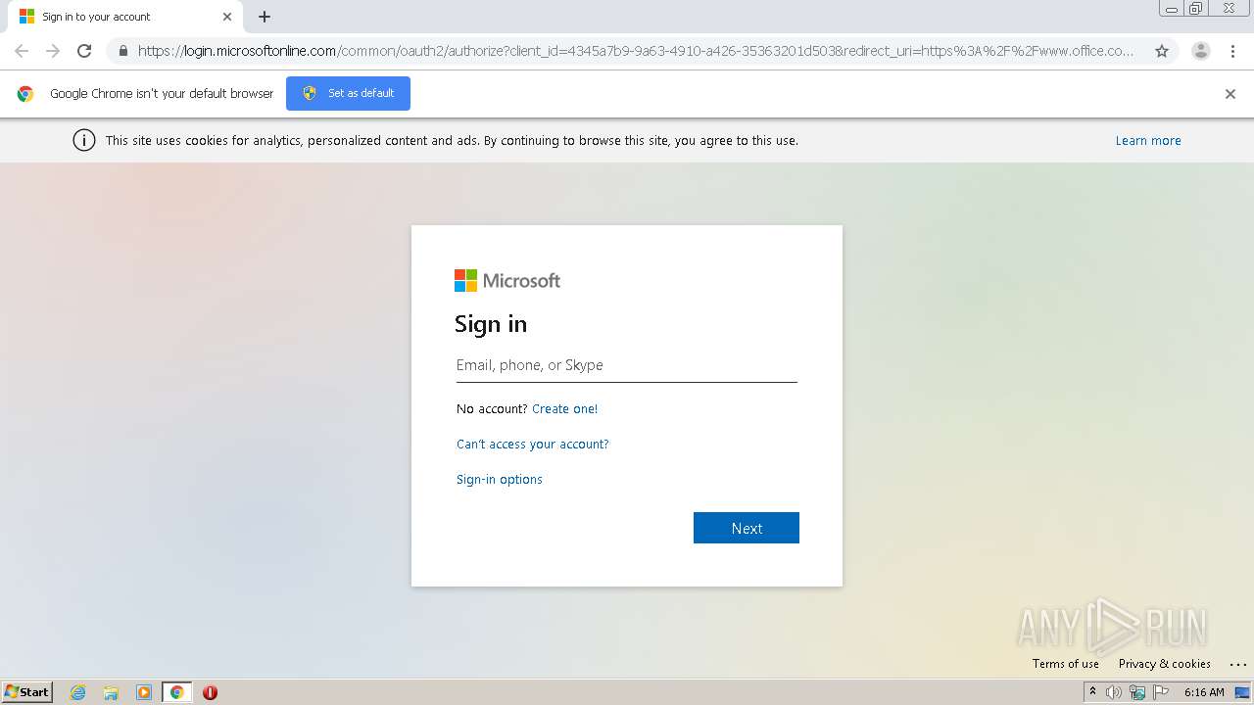
Task: Minimize the Chrome window
Action: pos(1171,9)
